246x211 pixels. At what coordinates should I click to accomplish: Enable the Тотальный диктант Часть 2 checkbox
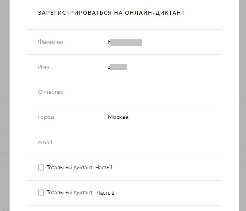pos(41,193)
